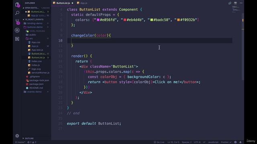Click the #f0932b orange color swatch
The image size is (257, 144).
(178, 20)
